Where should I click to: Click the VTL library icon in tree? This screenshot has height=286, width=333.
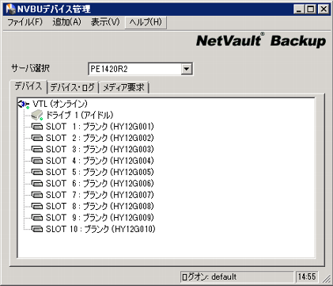(24, 104)
